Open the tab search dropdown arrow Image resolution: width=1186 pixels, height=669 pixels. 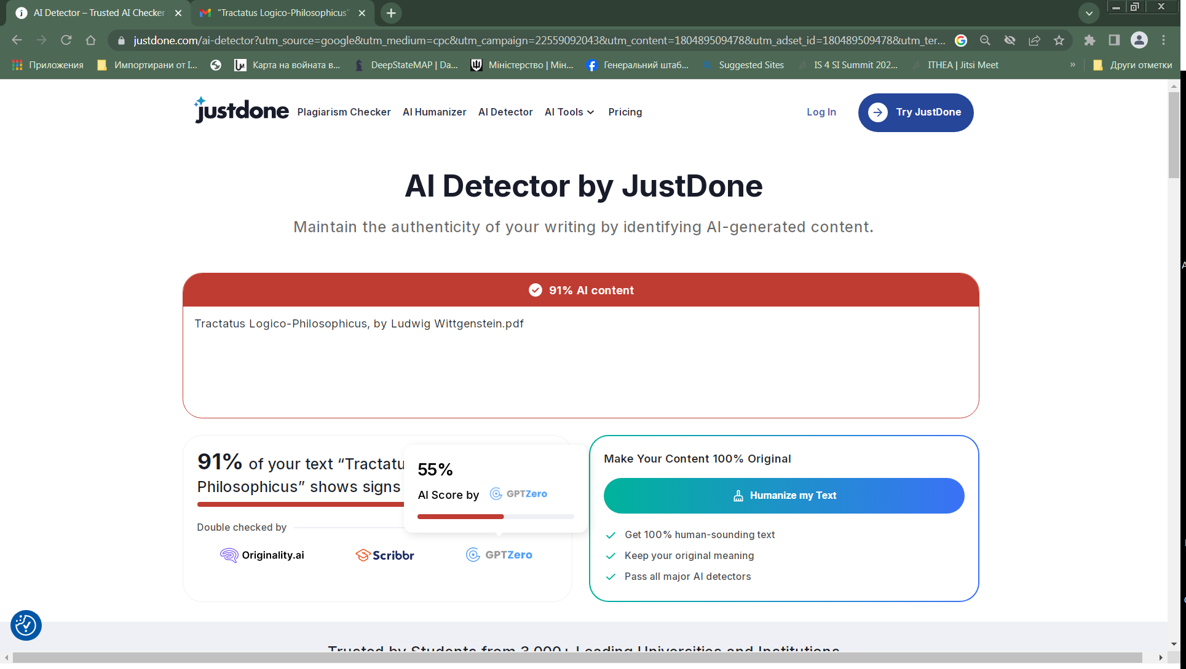(1089, 13)
